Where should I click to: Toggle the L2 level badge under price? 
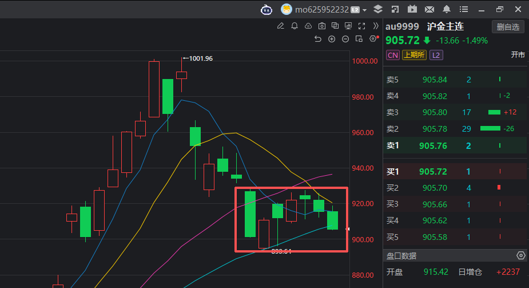pos(436,55)
